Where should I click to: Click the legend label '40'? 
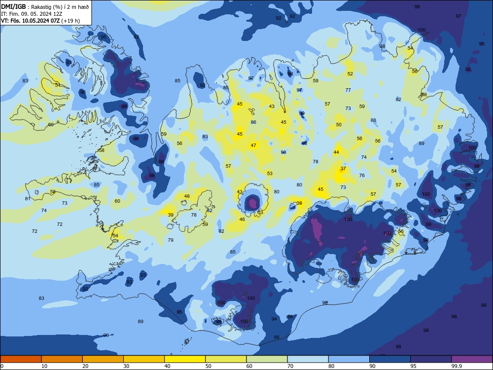(167, 366)
